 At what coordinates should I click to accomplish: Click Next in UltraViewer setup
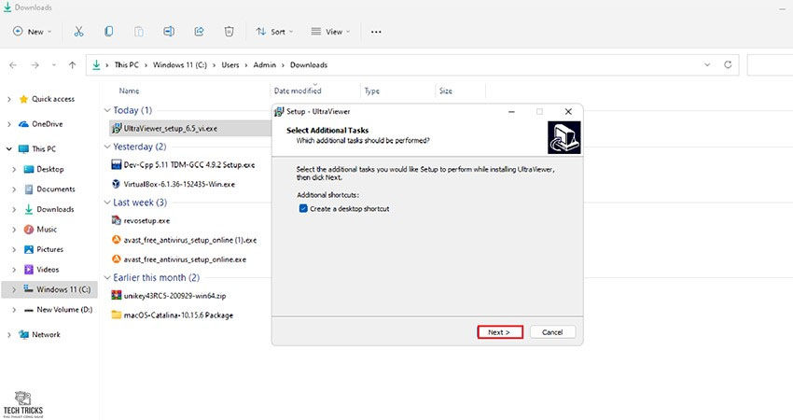click(500, 332)
